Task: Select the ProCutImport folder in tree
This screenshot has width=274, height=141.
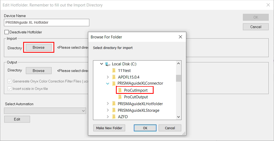Action: coord(136,90)
